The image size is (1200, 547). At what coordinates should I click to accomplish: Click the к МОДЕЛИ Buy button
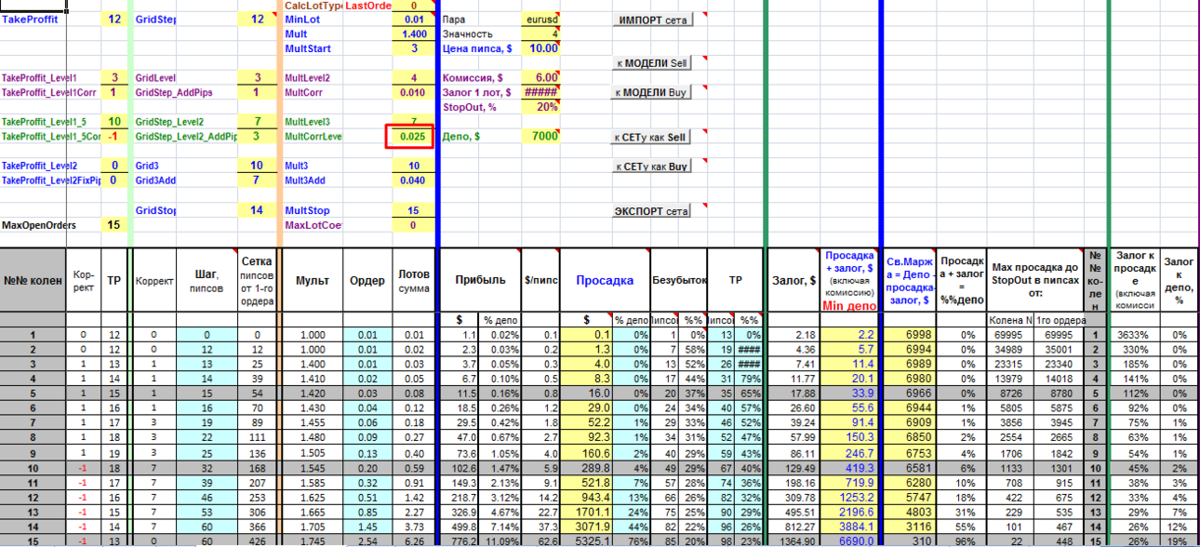pos(653,92)
